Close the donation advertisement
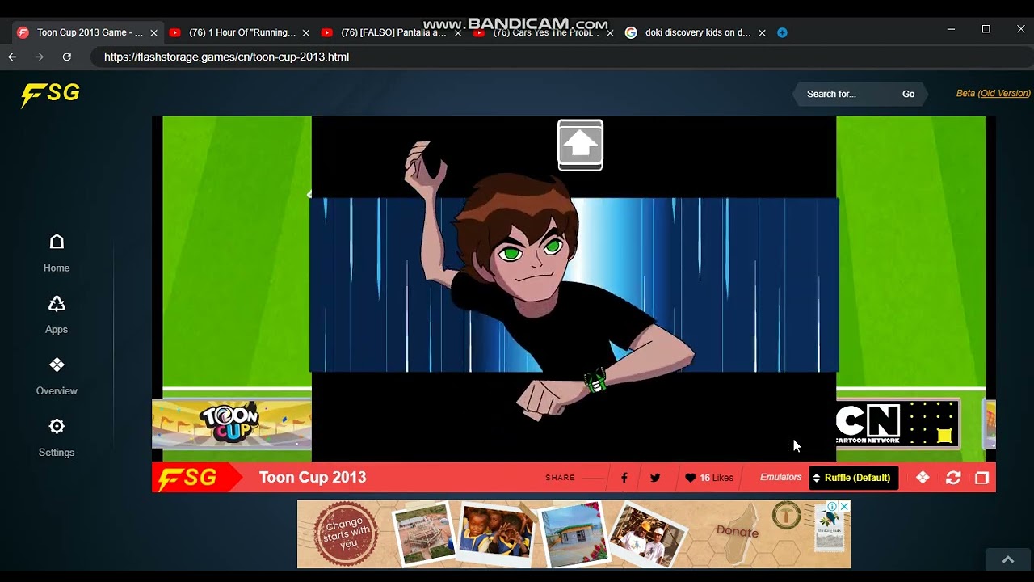1034x582 pixels. click(x=844, y=506)
